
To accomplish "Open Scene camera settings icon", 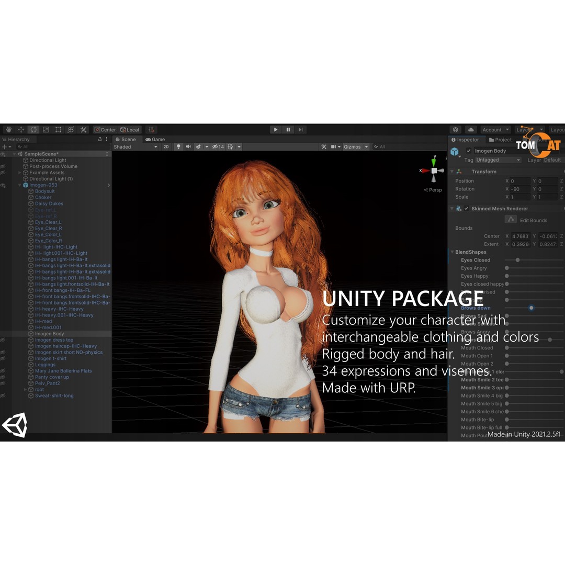I will pos(334,146).
